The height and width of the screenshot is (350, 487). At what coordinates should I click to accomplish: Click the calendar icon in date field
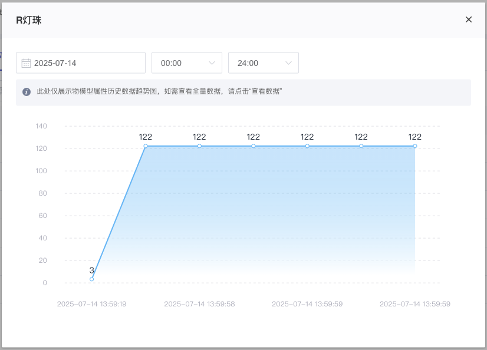pyautogui.click(x=26, y=63)
